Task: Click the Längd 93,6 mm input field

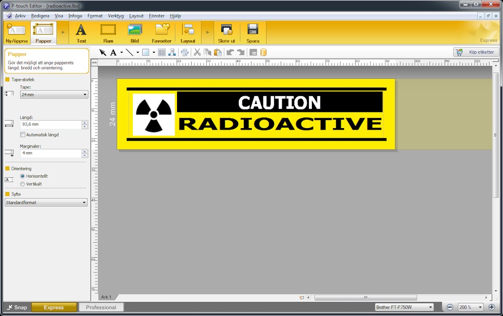Action: tap(49, 124)
